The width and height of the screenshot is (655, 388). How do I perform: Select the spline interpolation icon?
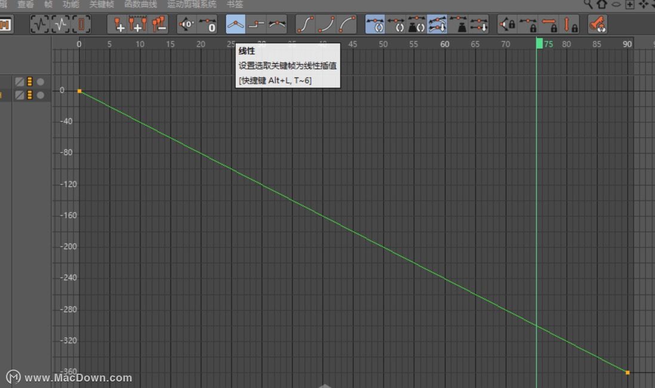coord(277,24)
